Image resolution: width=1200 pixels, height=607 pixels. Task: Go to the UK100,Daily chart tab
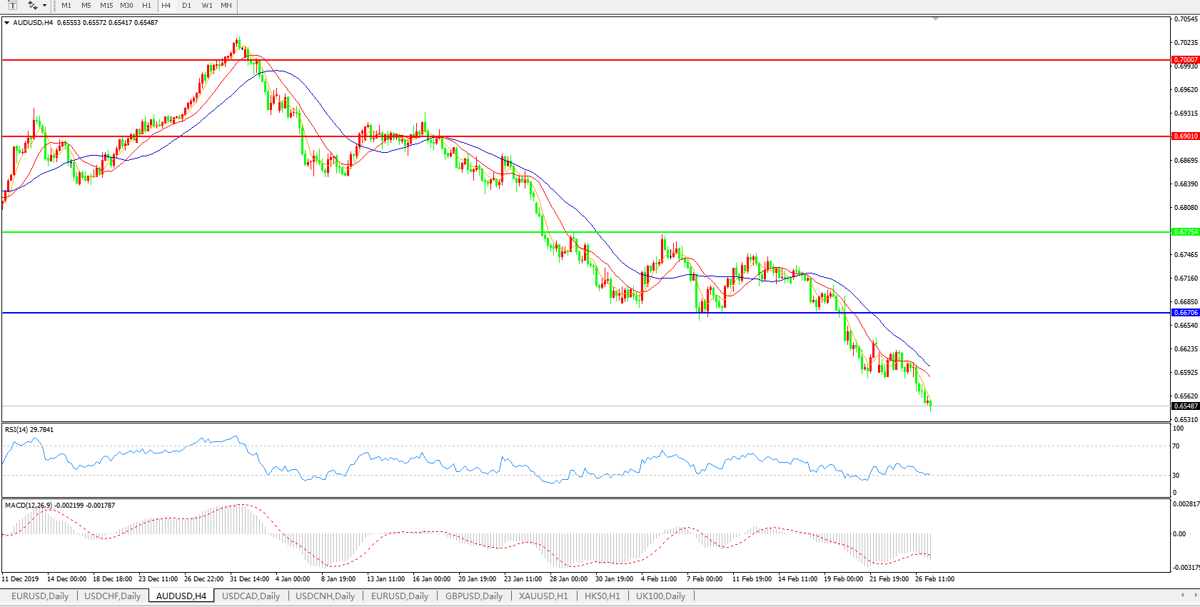point(660,596)
